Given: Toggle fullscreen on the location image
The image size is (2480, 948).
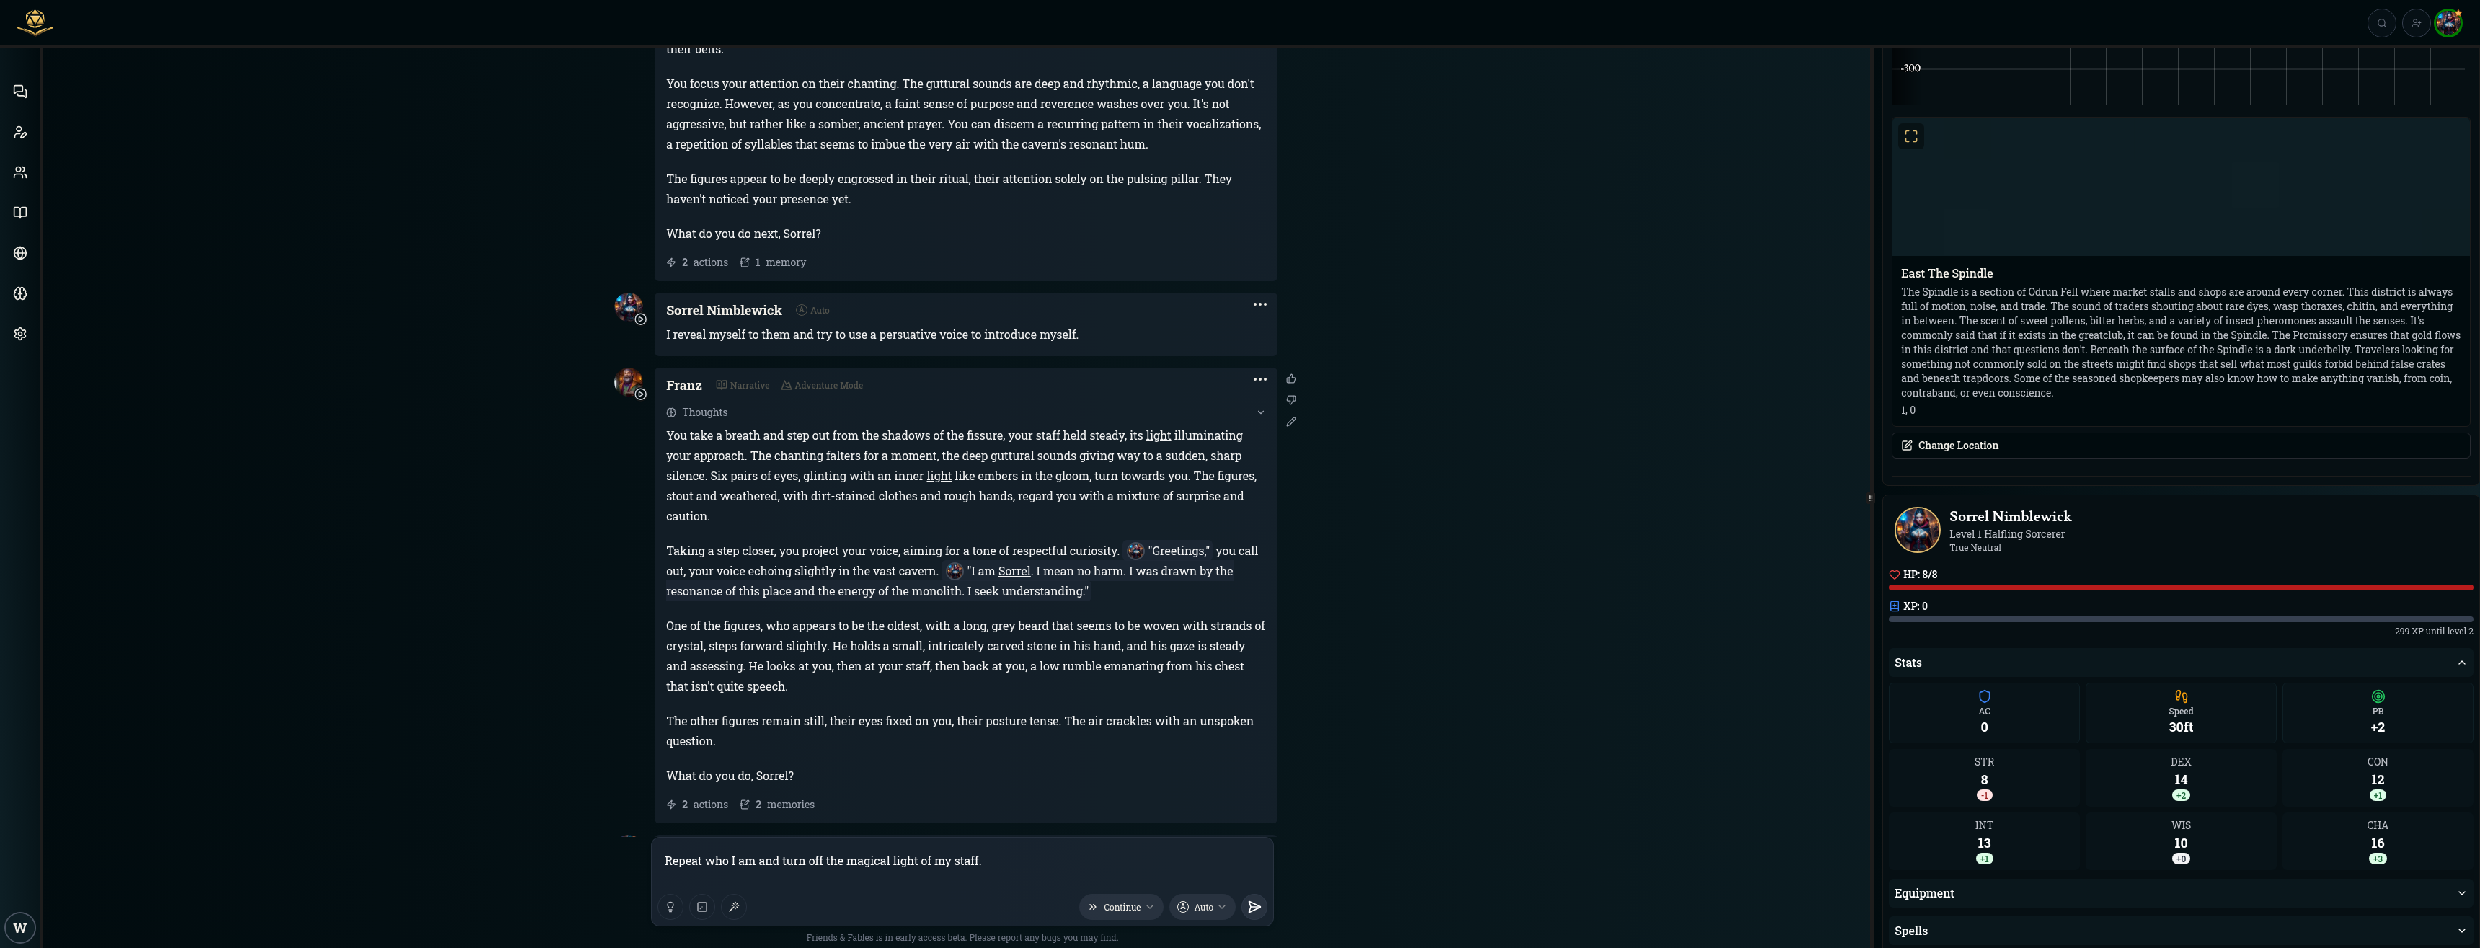Looking at the screenshot, I should point(1911,137).
